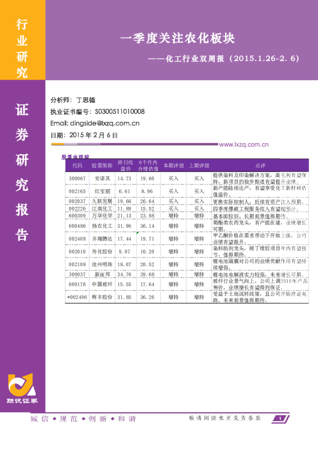Select analyst name 丁思德

tap(86, 100)
